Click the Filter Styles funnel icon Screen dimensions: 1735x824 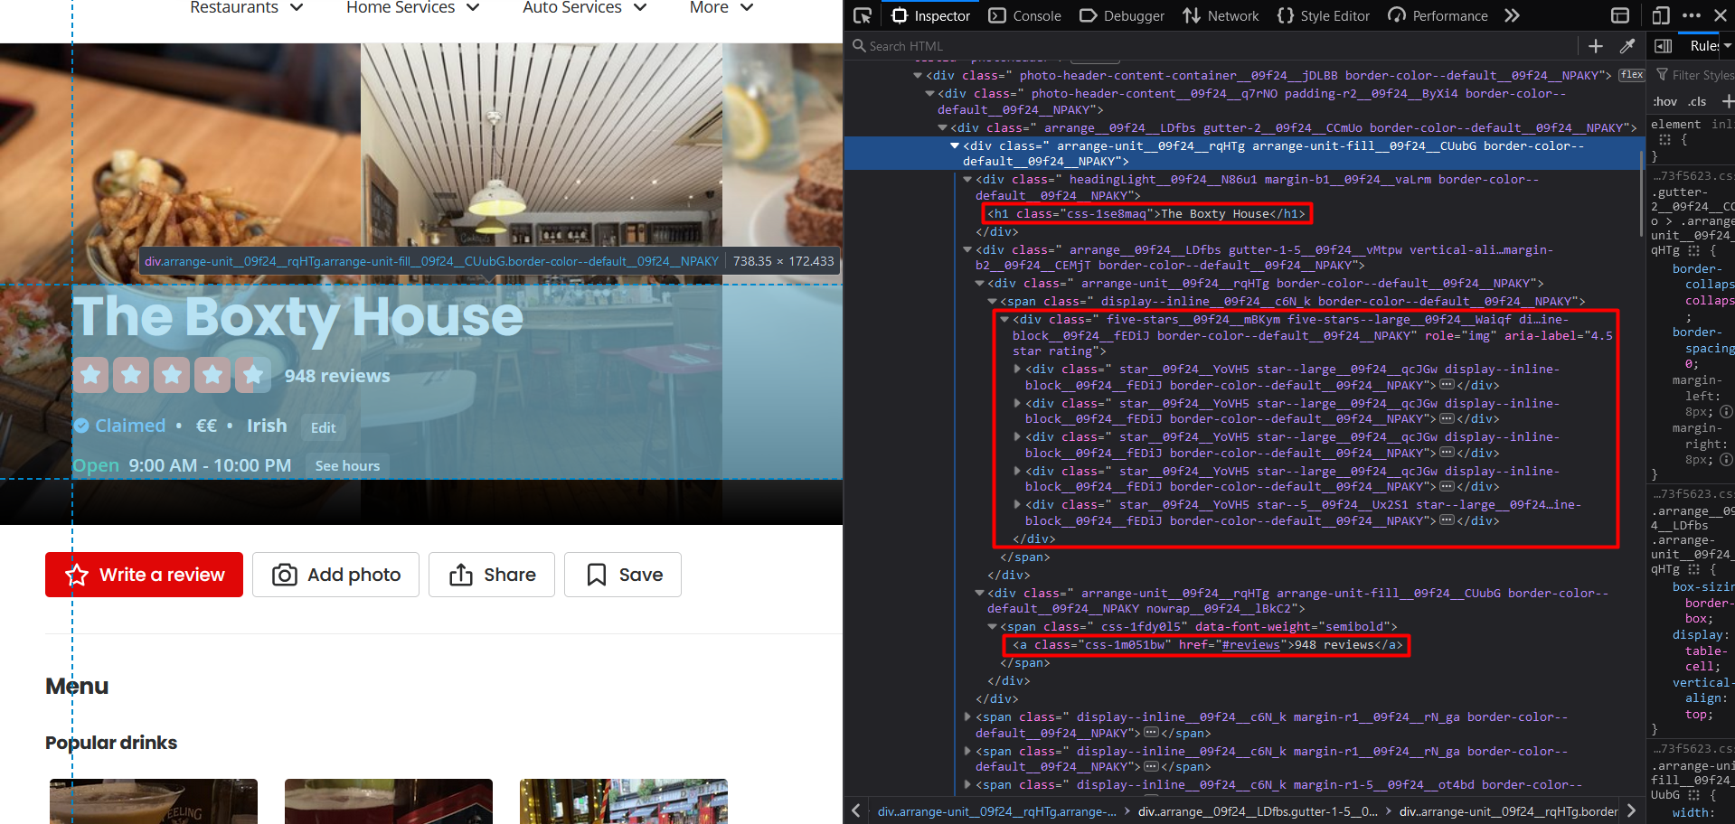pyautogui.click(x=1664, y=74)
